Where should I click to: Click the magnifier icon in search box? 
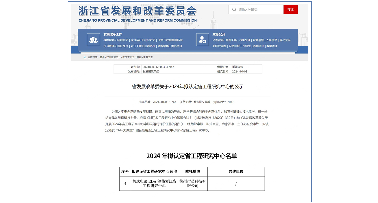(234, 10)
